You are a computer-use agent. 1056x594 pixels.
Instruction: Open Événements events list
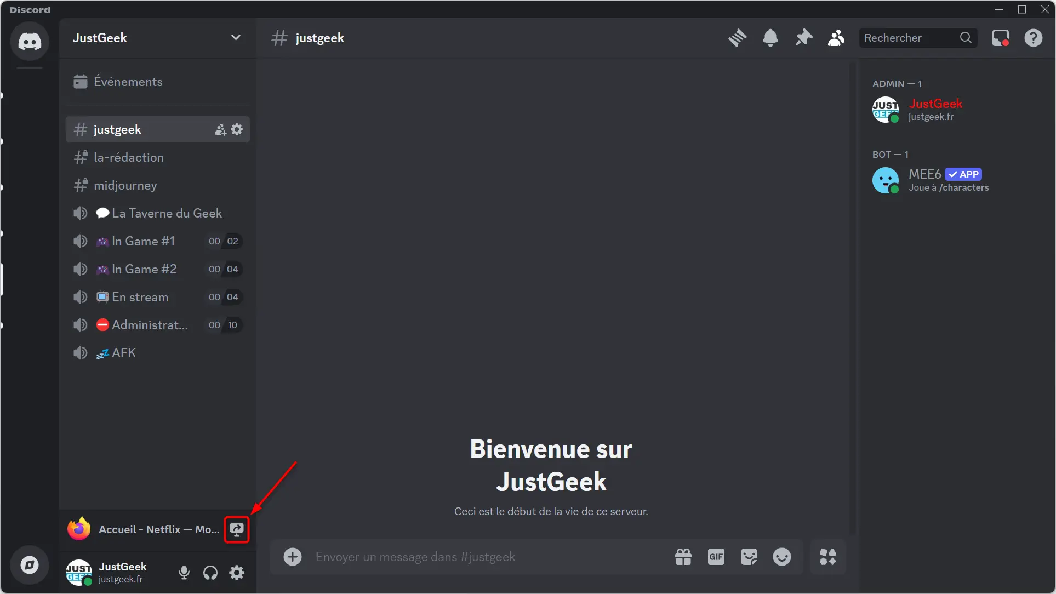[x=158, y=82]
